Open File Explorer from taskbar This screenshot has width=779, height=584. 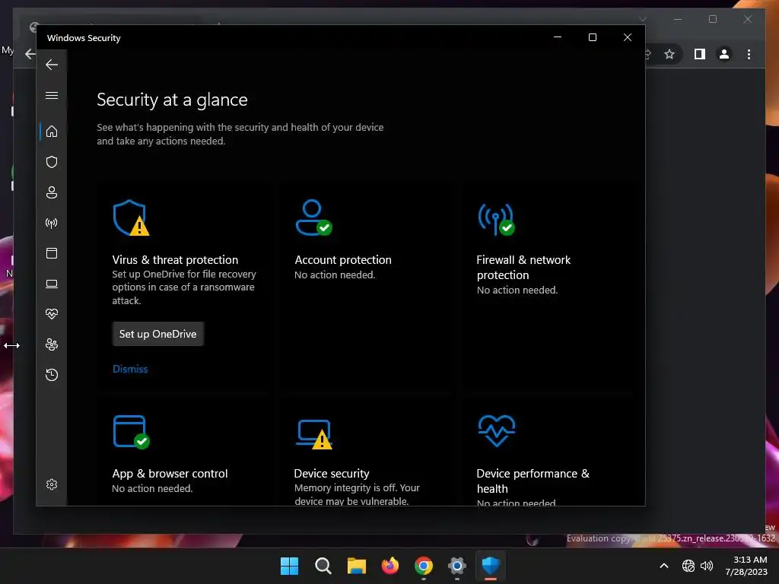tap(356, 566)
